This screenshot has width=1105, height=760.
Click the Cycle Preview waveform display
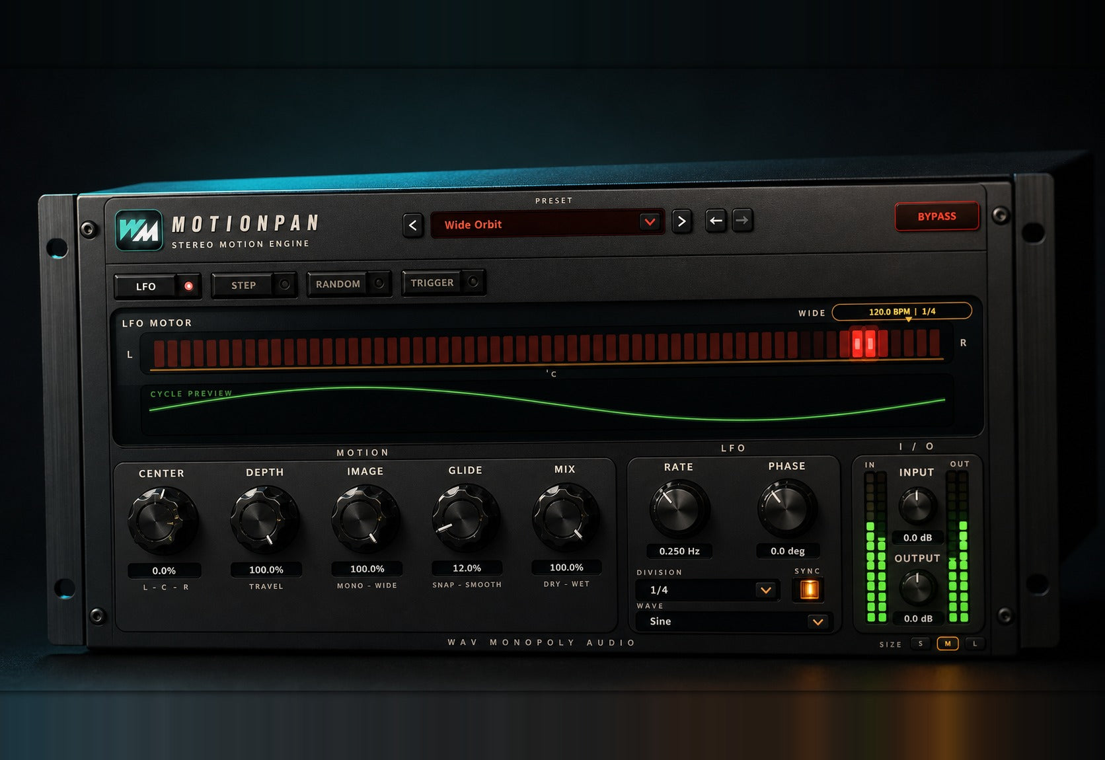547,405
